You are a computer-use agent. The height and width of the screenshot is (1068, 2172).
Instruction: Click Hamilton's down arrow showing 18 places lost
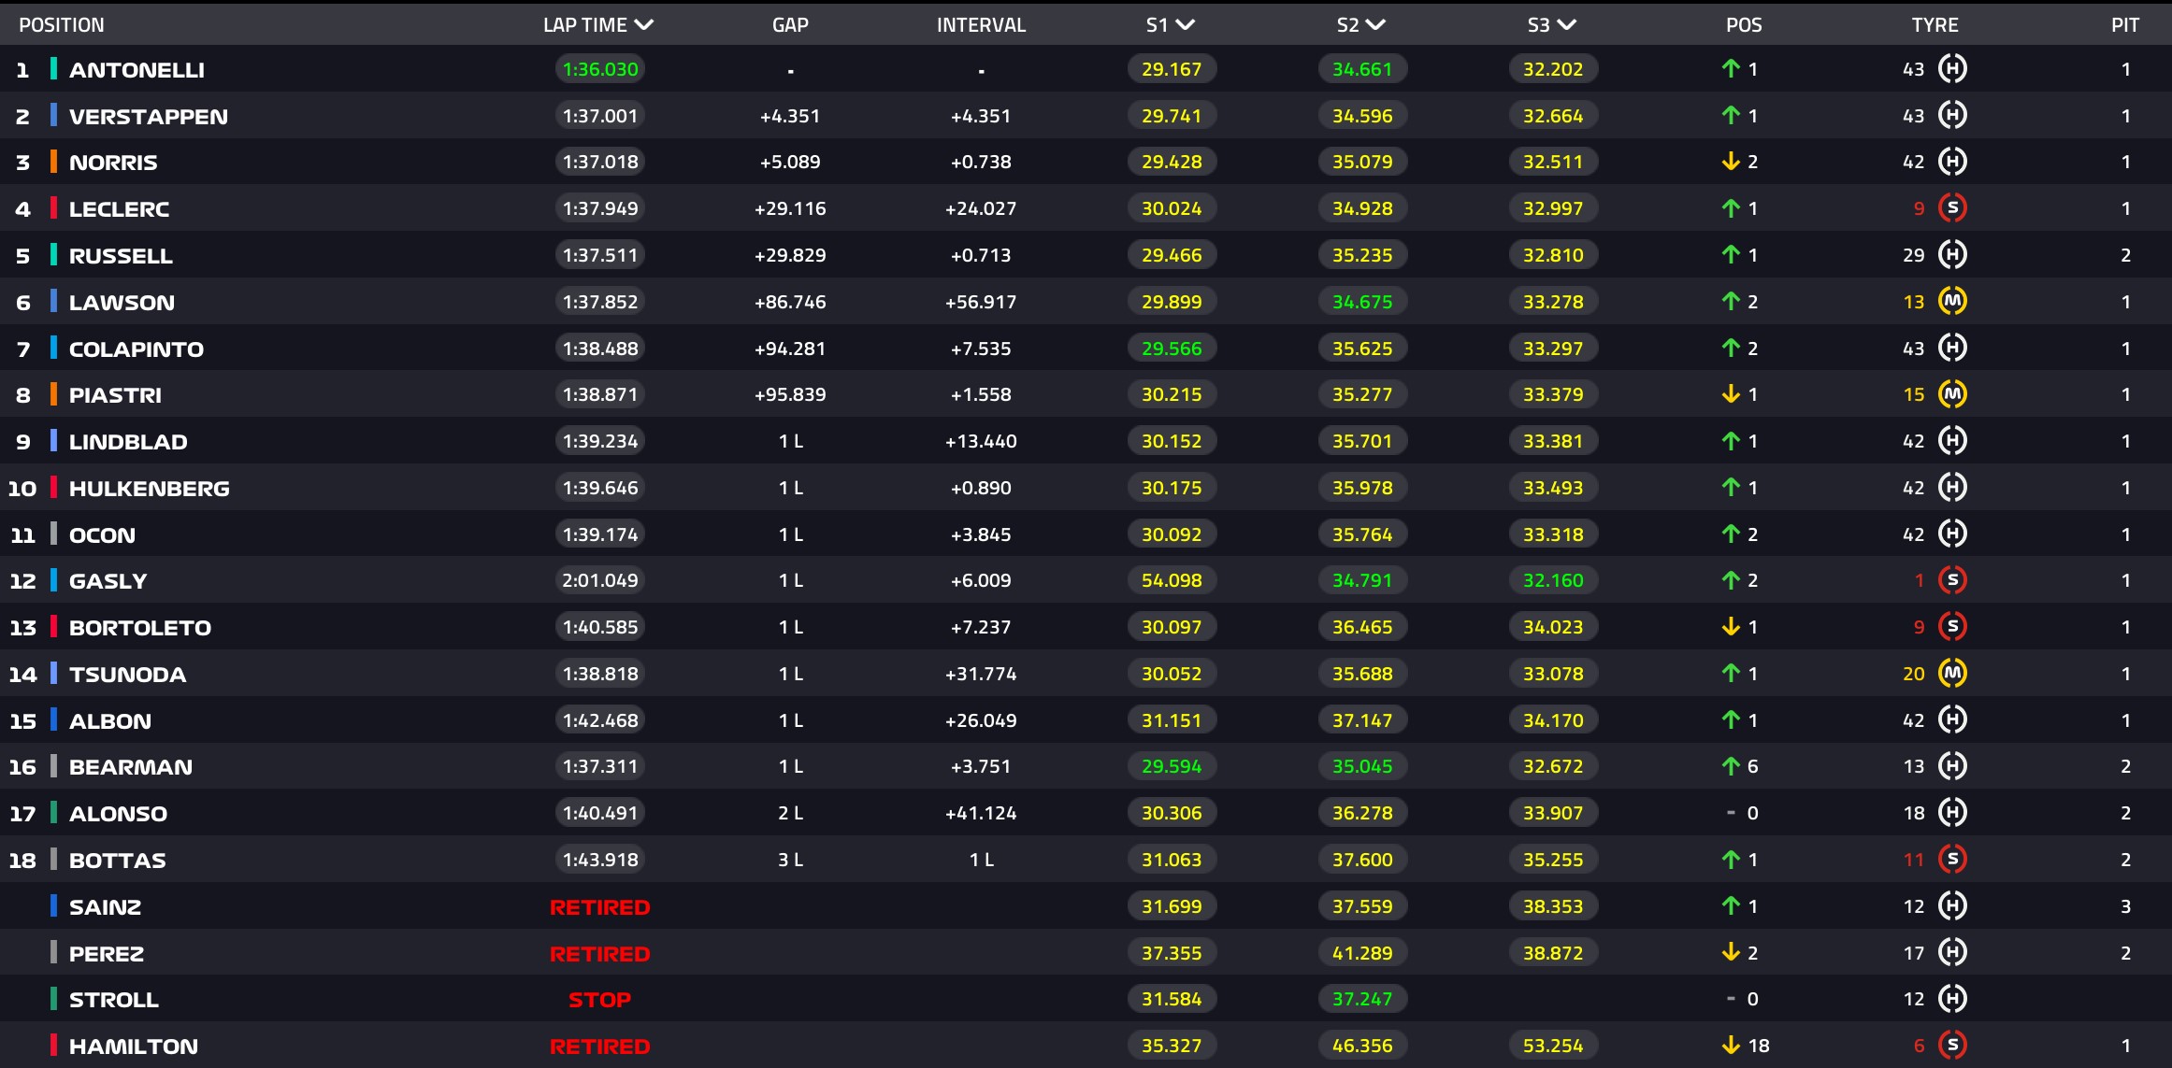click(x=1731, y=1045)
